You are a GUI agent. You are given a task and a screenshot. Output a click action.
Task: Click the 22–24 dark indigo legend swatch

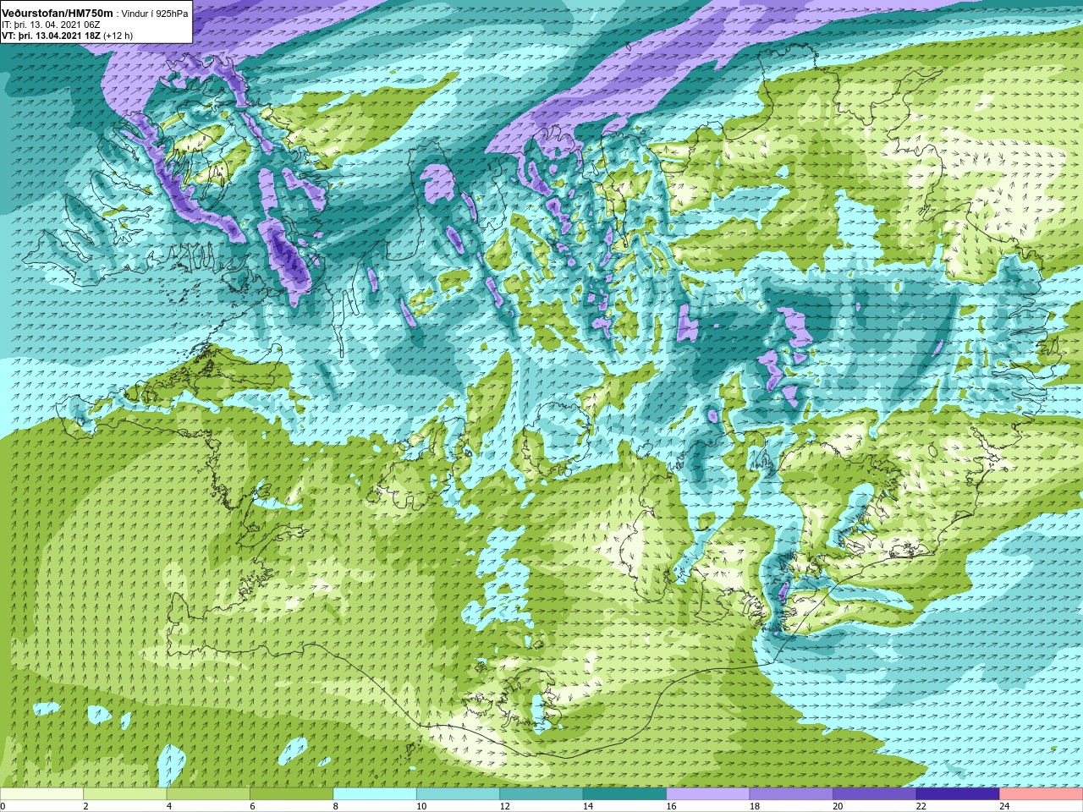click(958, 794)
